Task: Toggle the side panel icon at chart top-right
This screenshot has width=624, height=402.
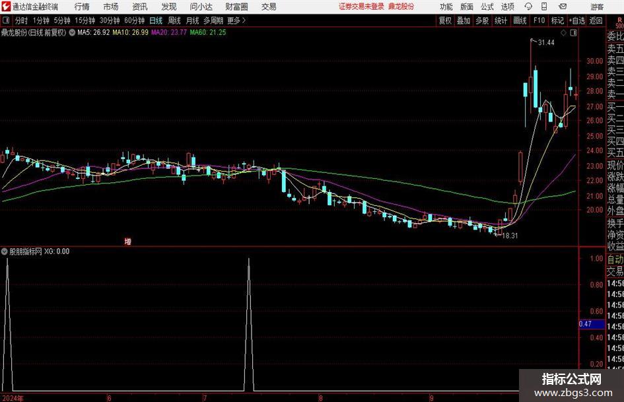Action: [x=573, y=33]
